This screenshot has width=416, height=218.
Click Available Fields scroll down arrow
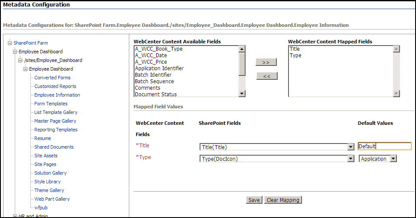pos(242,93)
